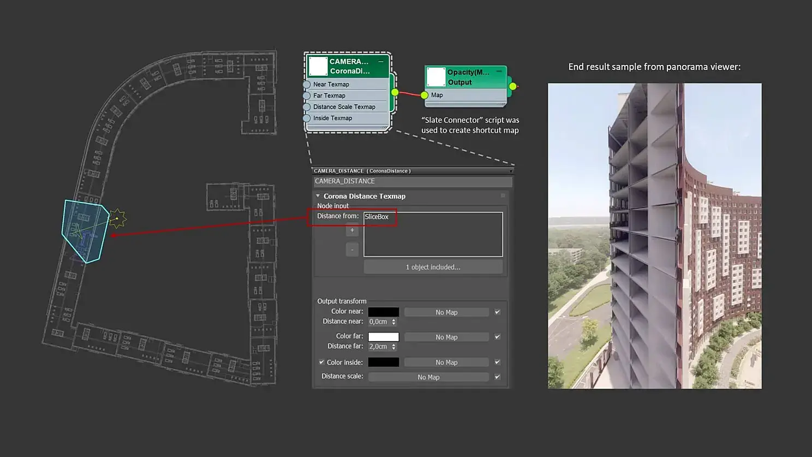Collapse the Opacity Output node with minus
Image resolution: width=812 pixels, height=457 pixels.
(499, 72)
